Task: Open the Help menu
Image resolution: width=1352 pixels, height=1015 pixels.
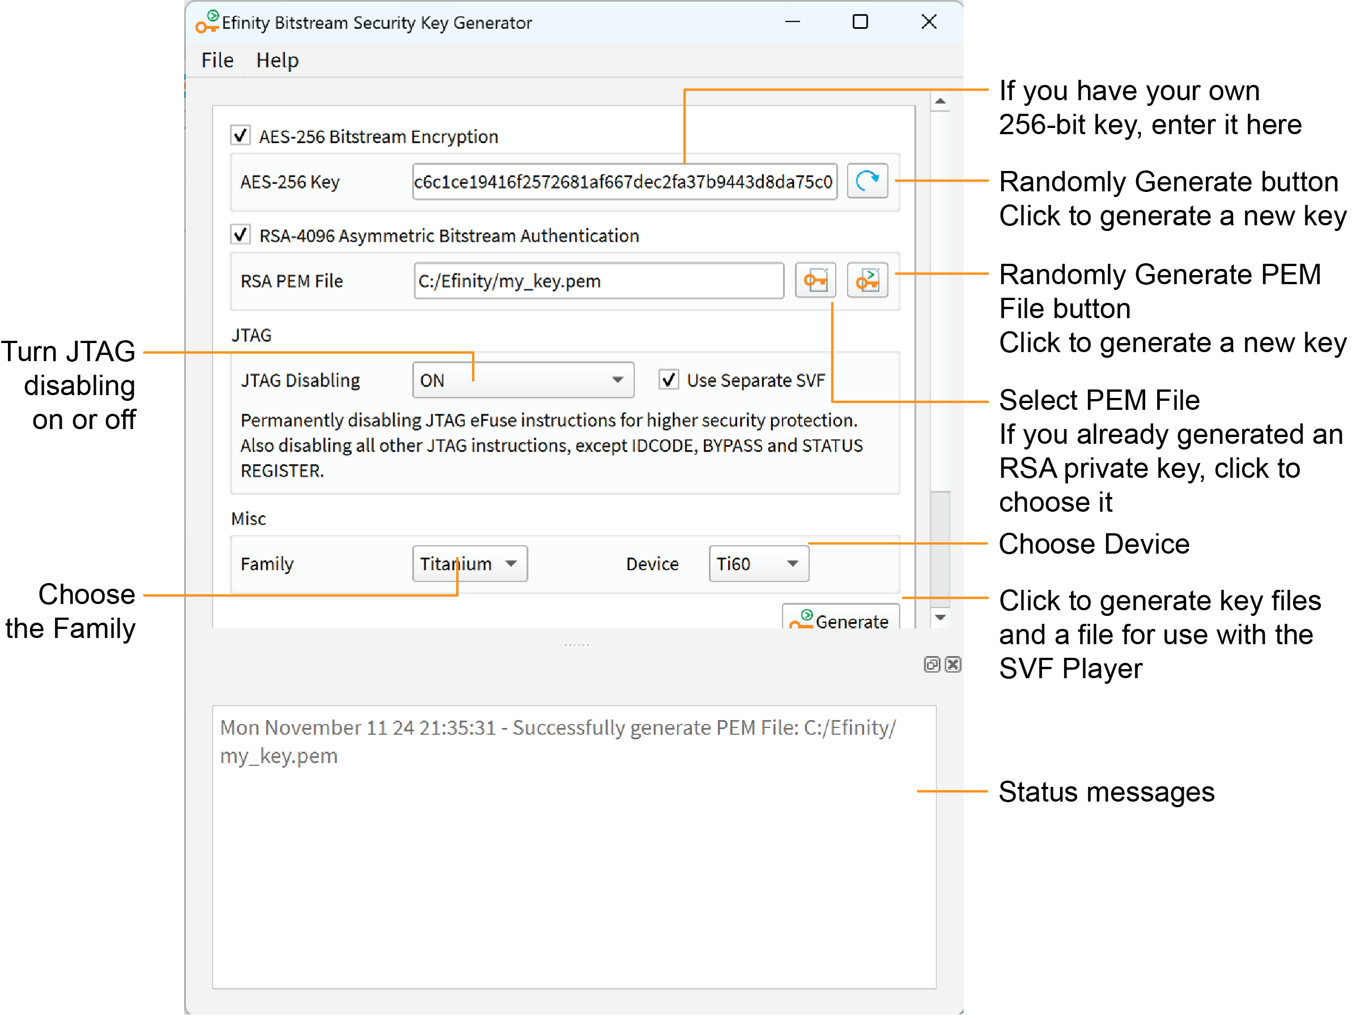Action: click(277, 61)
